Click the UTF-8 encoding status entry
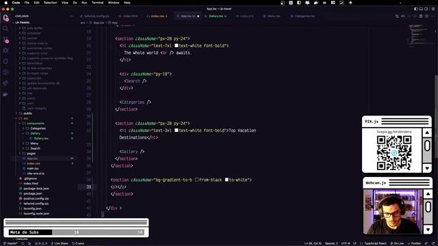The width and height of the screenshot is (438, 246). pyautogui.click(x=346, y=243)
